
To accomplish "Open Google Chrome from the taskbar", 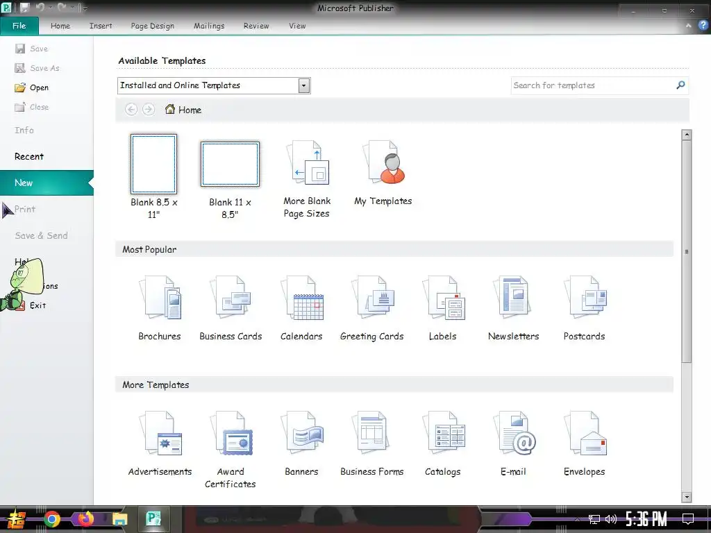I will click(x=51, y=519).
